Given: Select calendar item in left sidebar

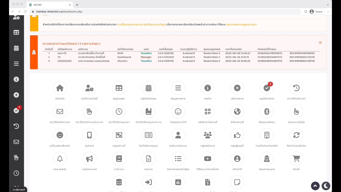Looking at the screenshot, I should 16,48.
